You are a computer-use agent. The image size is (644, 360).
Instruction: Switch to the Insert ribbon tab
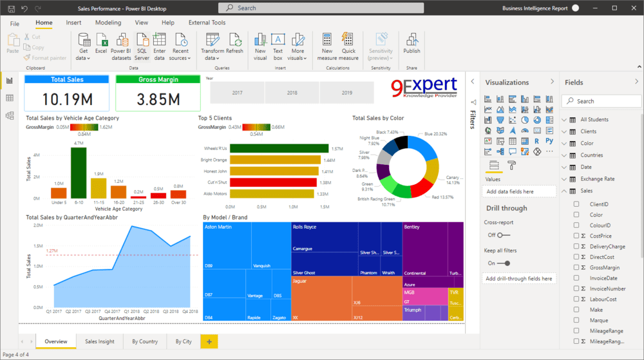coord(73,23)
